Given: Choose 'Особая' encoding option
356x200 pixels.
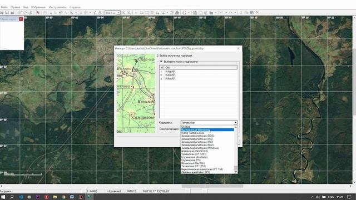Looking at the screenshot, I should 207,127.
